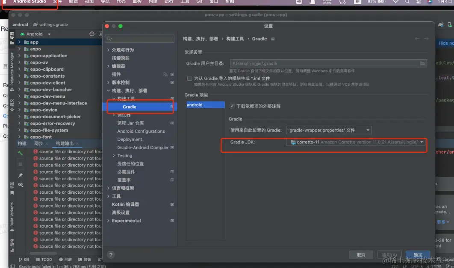Open the 文件 menu in menu bar
454x268 pixels.
[57, 2]
